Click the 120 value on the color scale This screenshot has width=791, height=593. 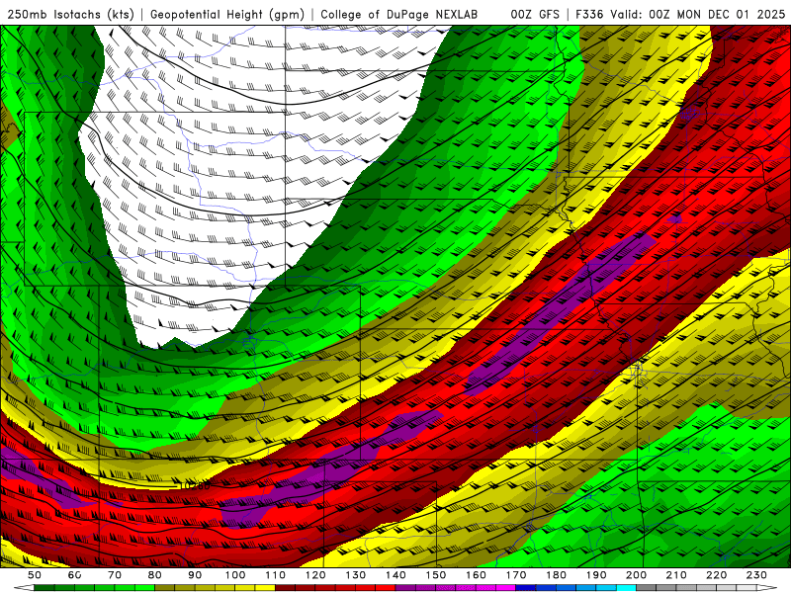pos(315,575)
